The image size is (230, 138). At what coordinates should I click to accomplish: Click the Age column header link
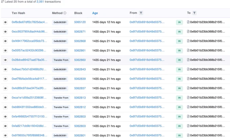pyautogui.click(x=95, y=13)
